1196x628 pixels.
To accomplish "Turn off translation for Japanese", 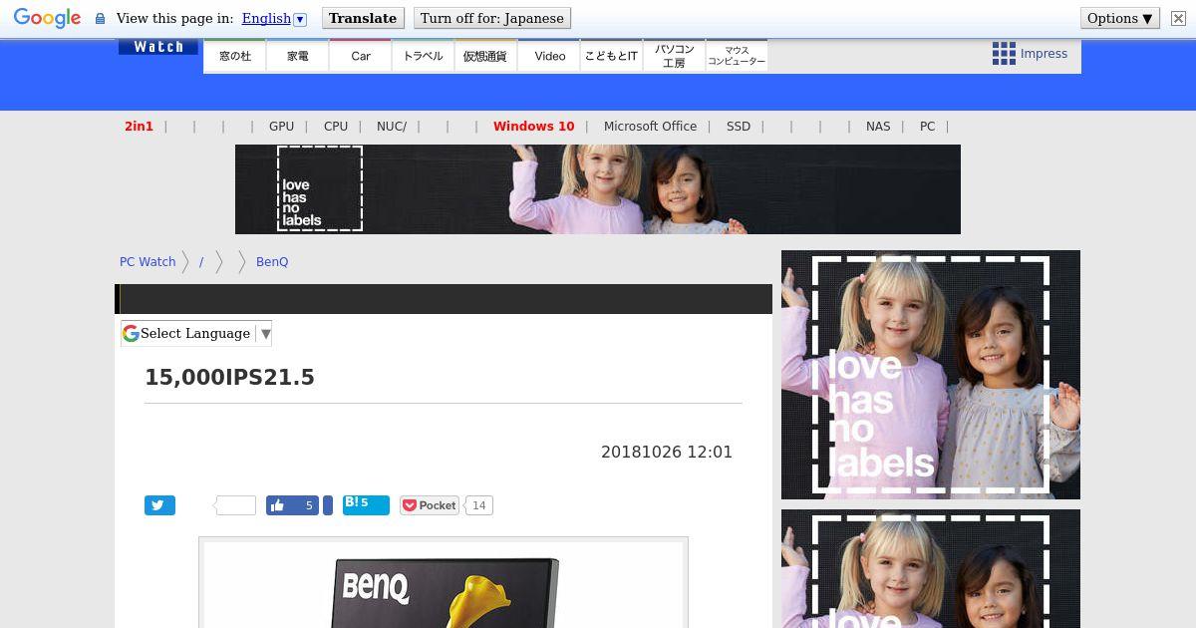I will pyautogui.click(x=492, y=18).
